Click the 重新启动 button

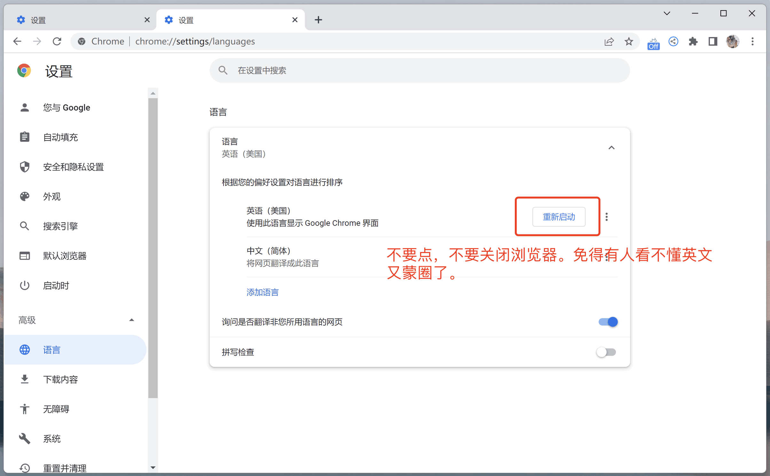click(559, 217)
